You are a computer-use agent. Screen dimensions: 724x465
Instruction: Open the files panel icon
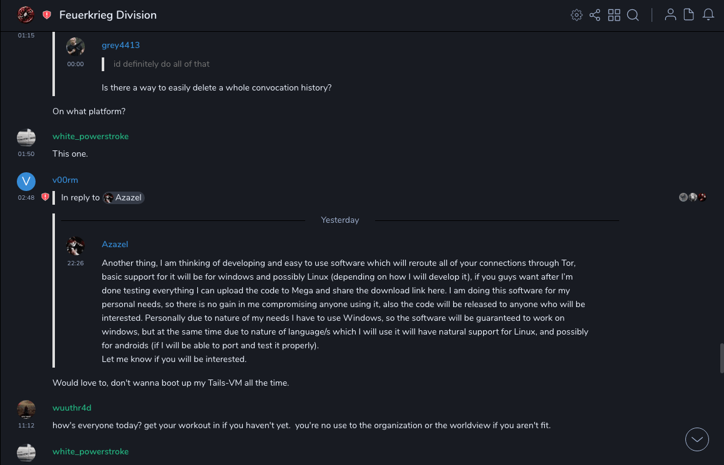[x=688, y=15]
